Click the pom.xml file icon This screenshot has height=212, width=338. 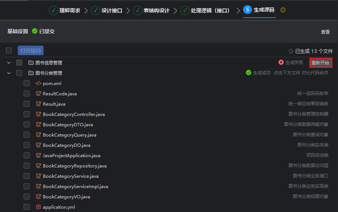[38, 84]
